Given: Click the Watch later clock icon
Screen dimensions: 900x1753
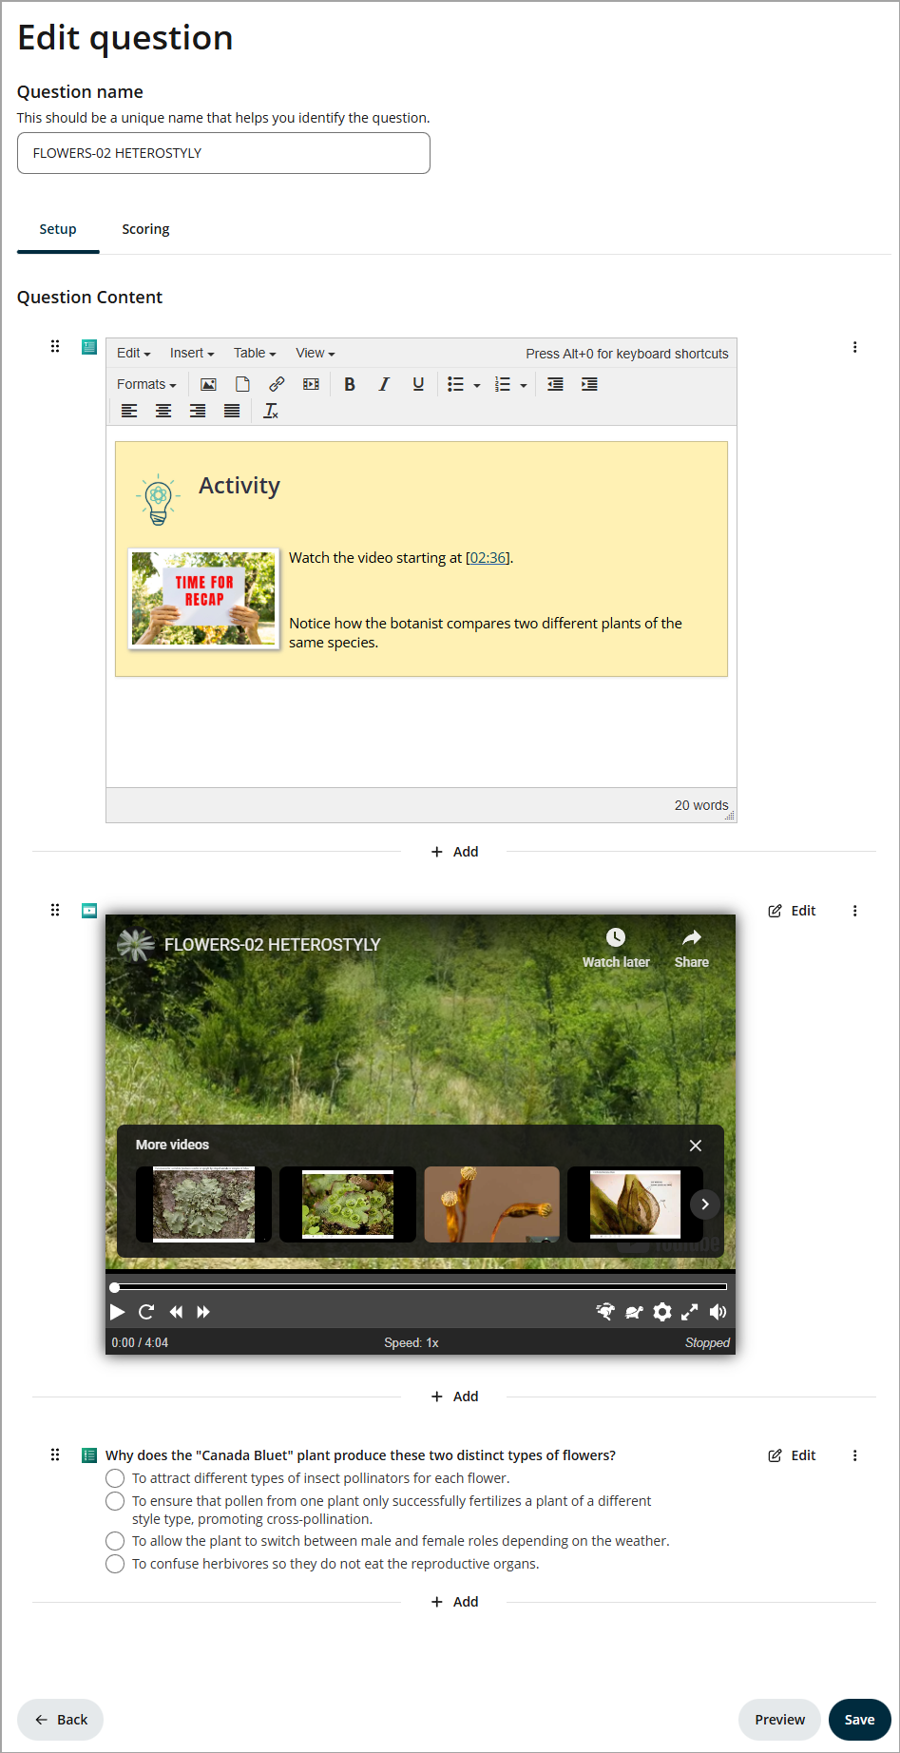Looking at the screenshot, I should point(616,937).
